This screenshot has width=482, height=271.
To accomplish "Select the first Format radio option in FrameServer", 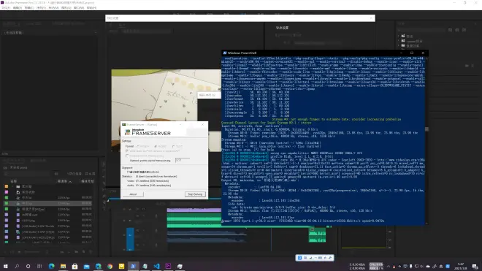I will coord(138,146).
